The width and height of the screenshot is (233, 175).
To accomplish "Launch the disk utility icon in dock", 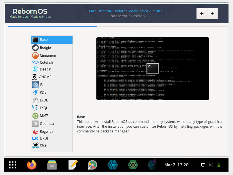I will click(92, 165).
